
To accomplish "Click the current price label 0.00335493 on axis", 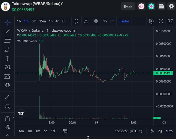I will 163,73.
